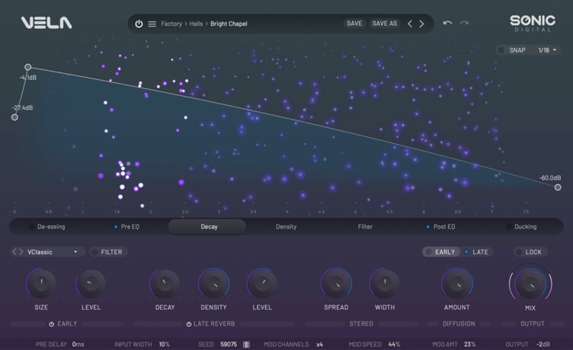Click the Sonic Digital logo
573x350 pixels.
(533, 24)
